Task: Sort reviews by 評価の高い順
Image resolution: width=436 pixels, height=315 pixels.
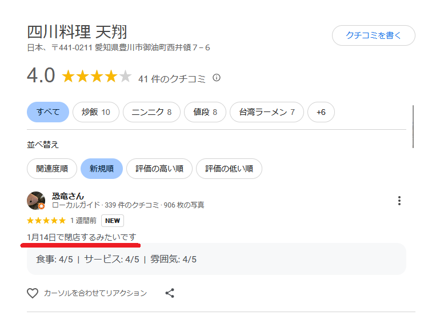Action: (x=159, y=169)
